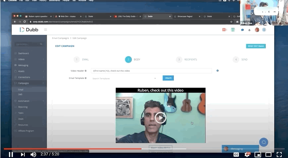Open Dashboard in sidebar
The width and height of the screenshot is (288, 158).
point(23,53)
